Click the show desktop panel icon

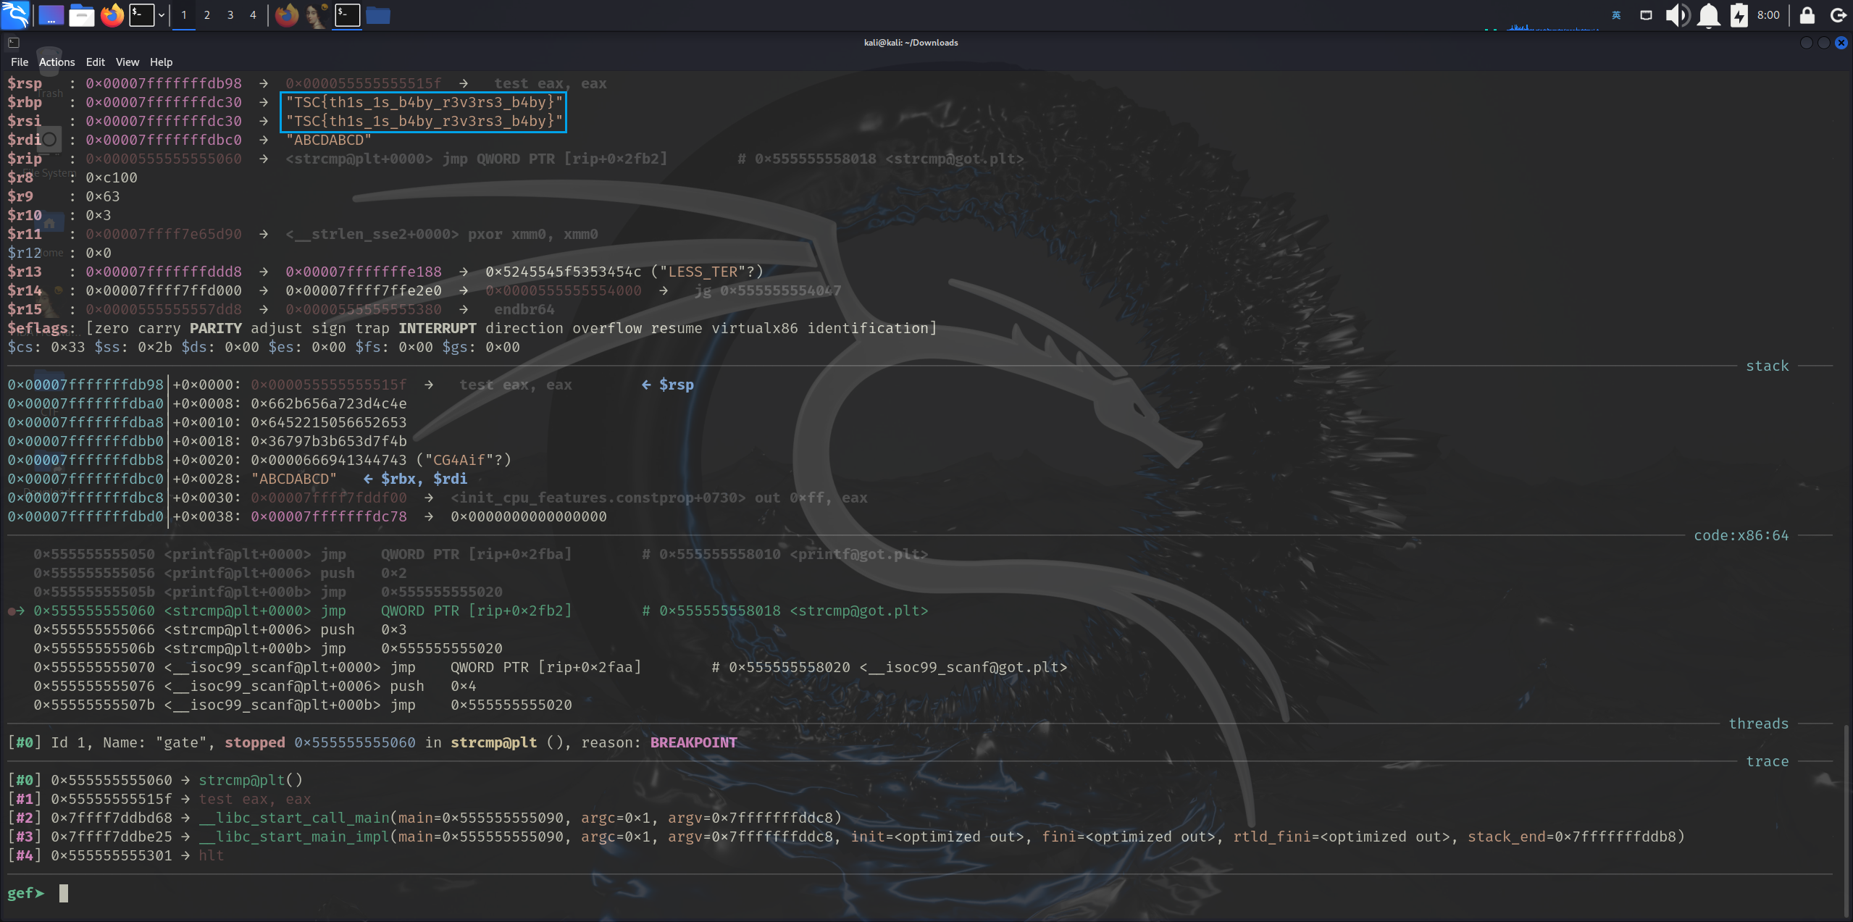(51, 14)
